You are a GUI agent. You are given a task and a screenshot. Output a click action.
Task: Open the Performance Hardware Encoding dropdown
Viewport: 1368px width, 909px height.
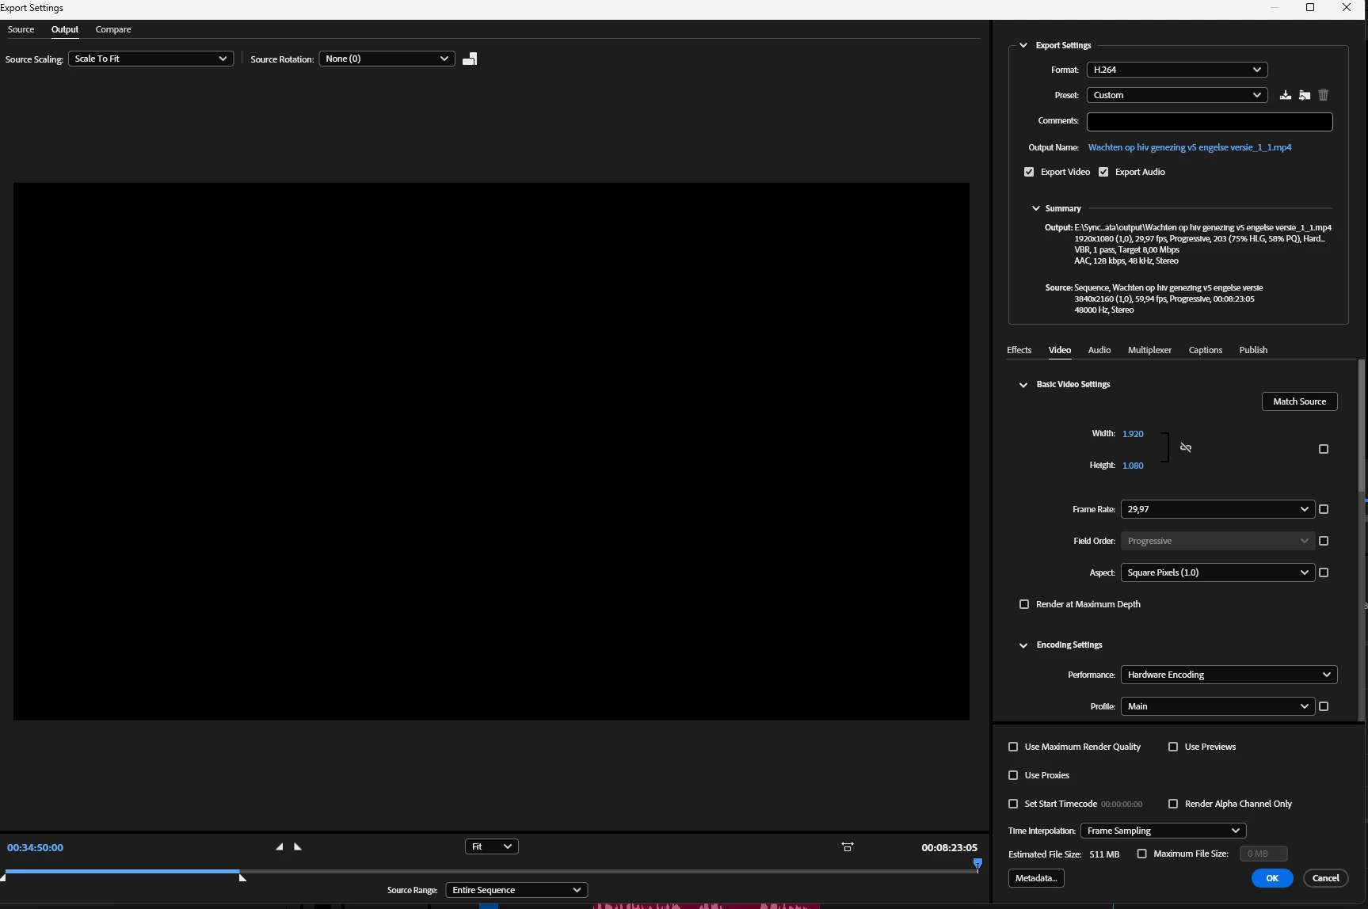click(1229, 675)
